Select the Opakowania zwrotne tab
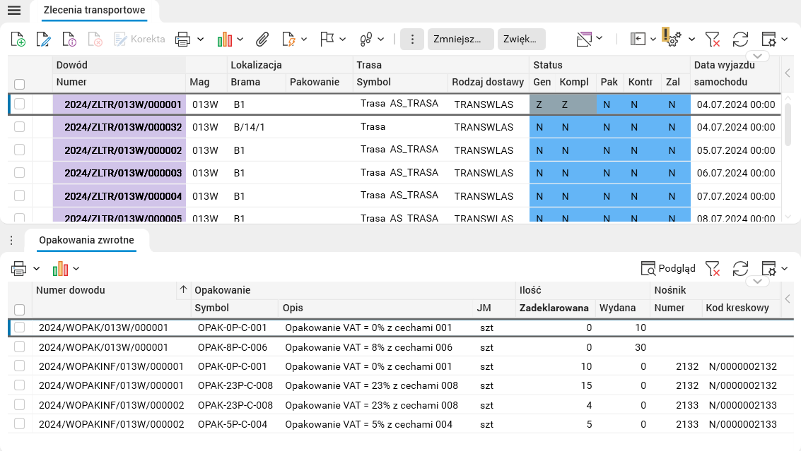The image size is (801, 451). click(x=86, y=240)
